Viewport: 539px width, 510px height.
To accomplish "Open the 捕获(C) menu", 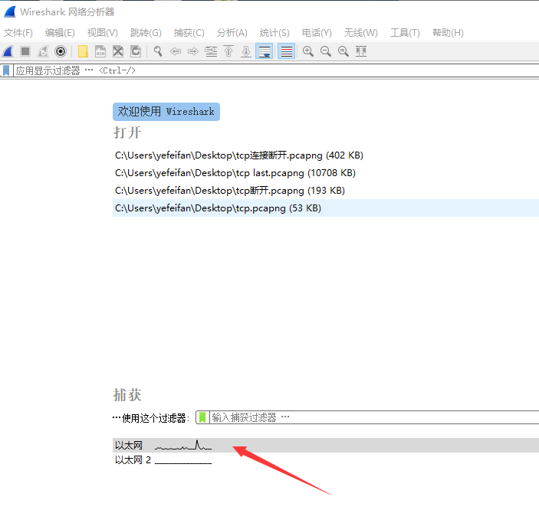I will (x=189, y=33).
